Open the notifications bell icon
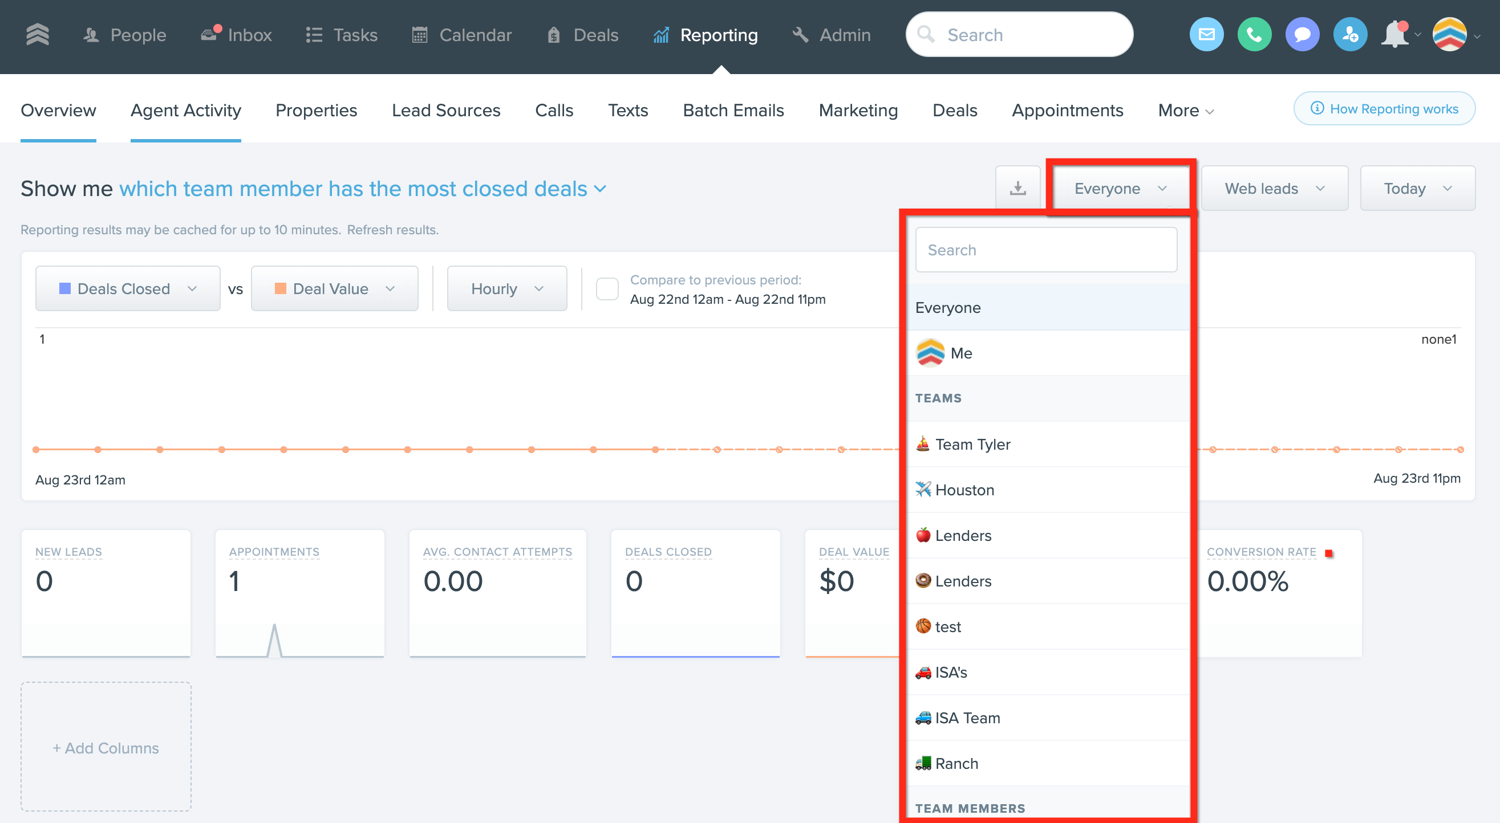Viewport: 1500px width, 823px height. tap(1395, 35)
